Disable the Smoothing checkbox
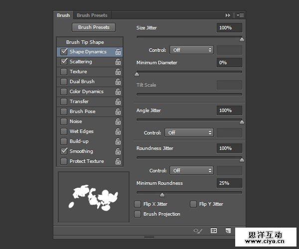This screenshot has width=299, height=249. 64,151
